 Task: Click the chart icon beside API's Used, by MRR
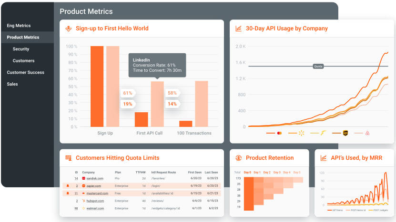pos(324,158)
